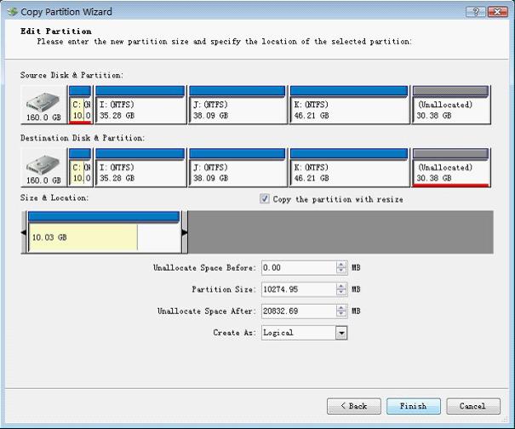Click the Unallocate Space Before spinner arrows

341,267
